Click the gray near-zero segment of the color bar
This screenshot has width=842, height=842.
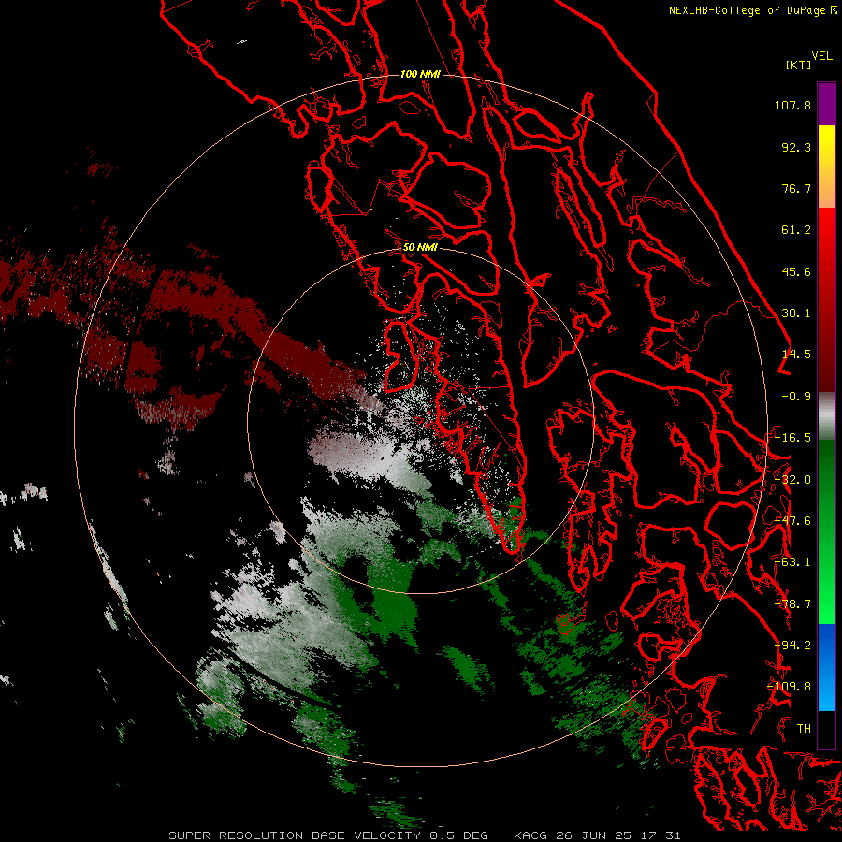pyautogui.click(x=826, y=416)
